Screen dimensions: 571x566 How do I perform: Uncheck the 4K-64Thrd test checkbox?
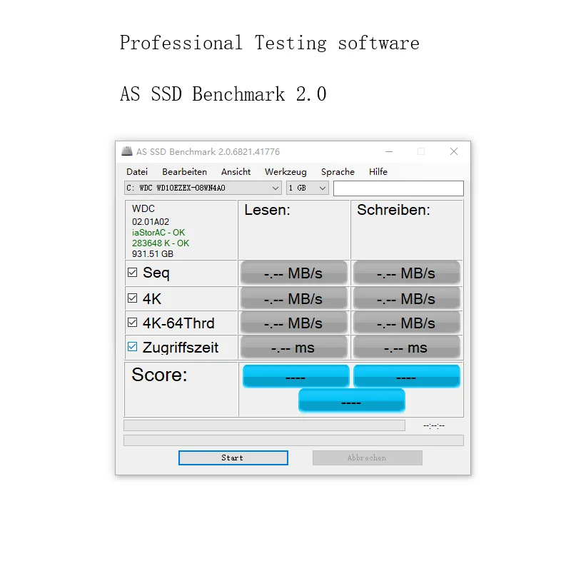click(133, 323)
